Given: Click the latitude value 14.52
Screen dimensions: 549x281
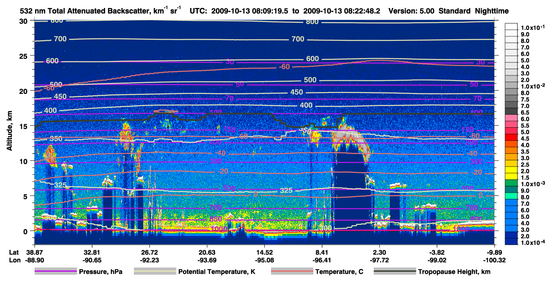Looking at the screenshot, I should [264, 252].
